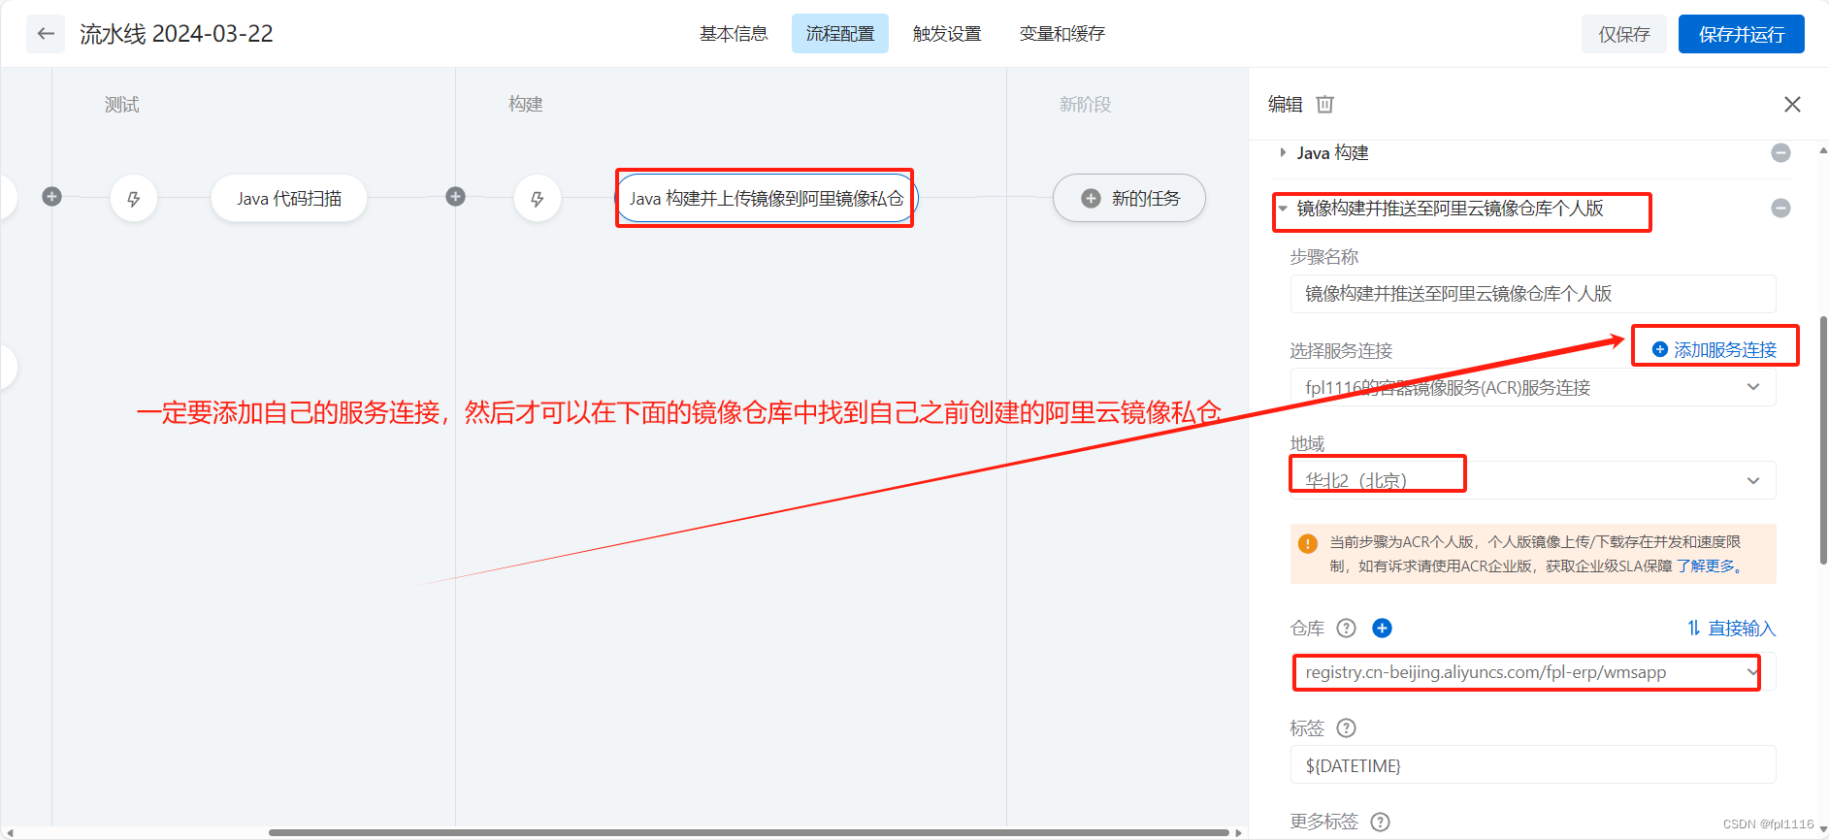
Task: Edit the 标签 field with ${DATETIME}
Action: click(x=1533, y=764)
